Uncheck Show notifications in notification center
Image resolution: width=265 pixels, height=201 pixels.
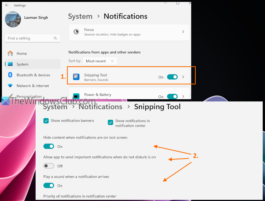(x=111, y=122)
